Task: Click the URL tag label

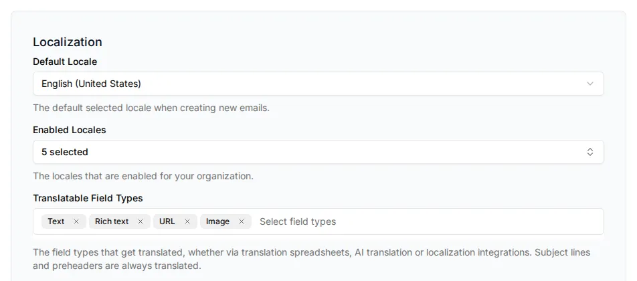Action: click(167, 221)
